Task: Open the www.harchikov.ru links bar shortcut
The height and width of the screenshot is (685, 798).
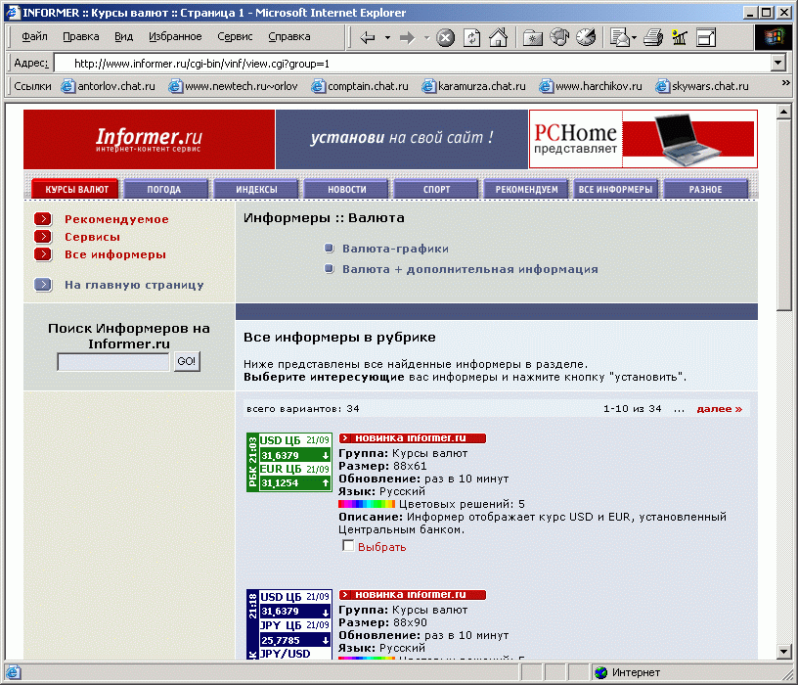Action: point(592,86)
